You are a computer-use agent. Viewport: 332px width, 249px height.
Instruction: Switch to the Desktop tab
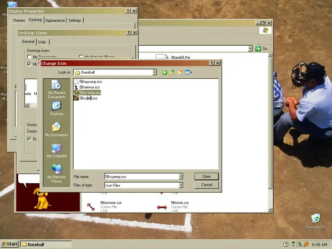[x=35, y=20]
